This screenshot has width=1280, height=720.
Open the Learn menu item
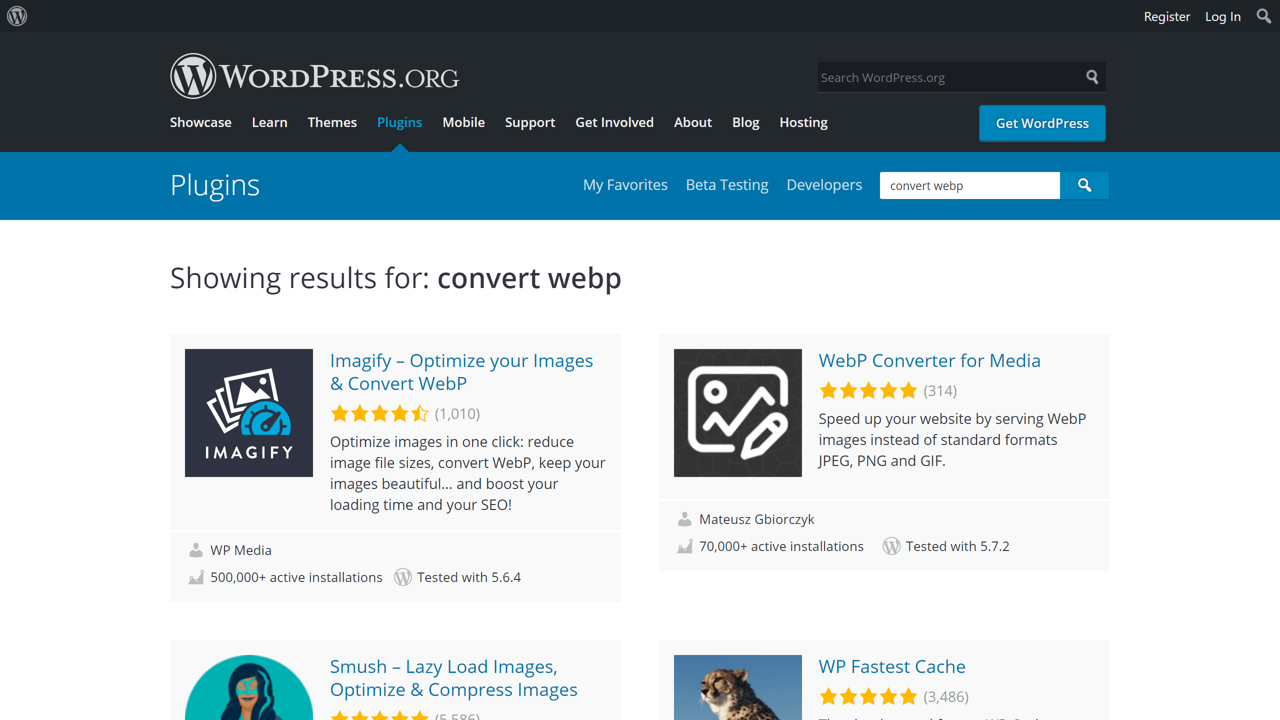click(269, 122)
